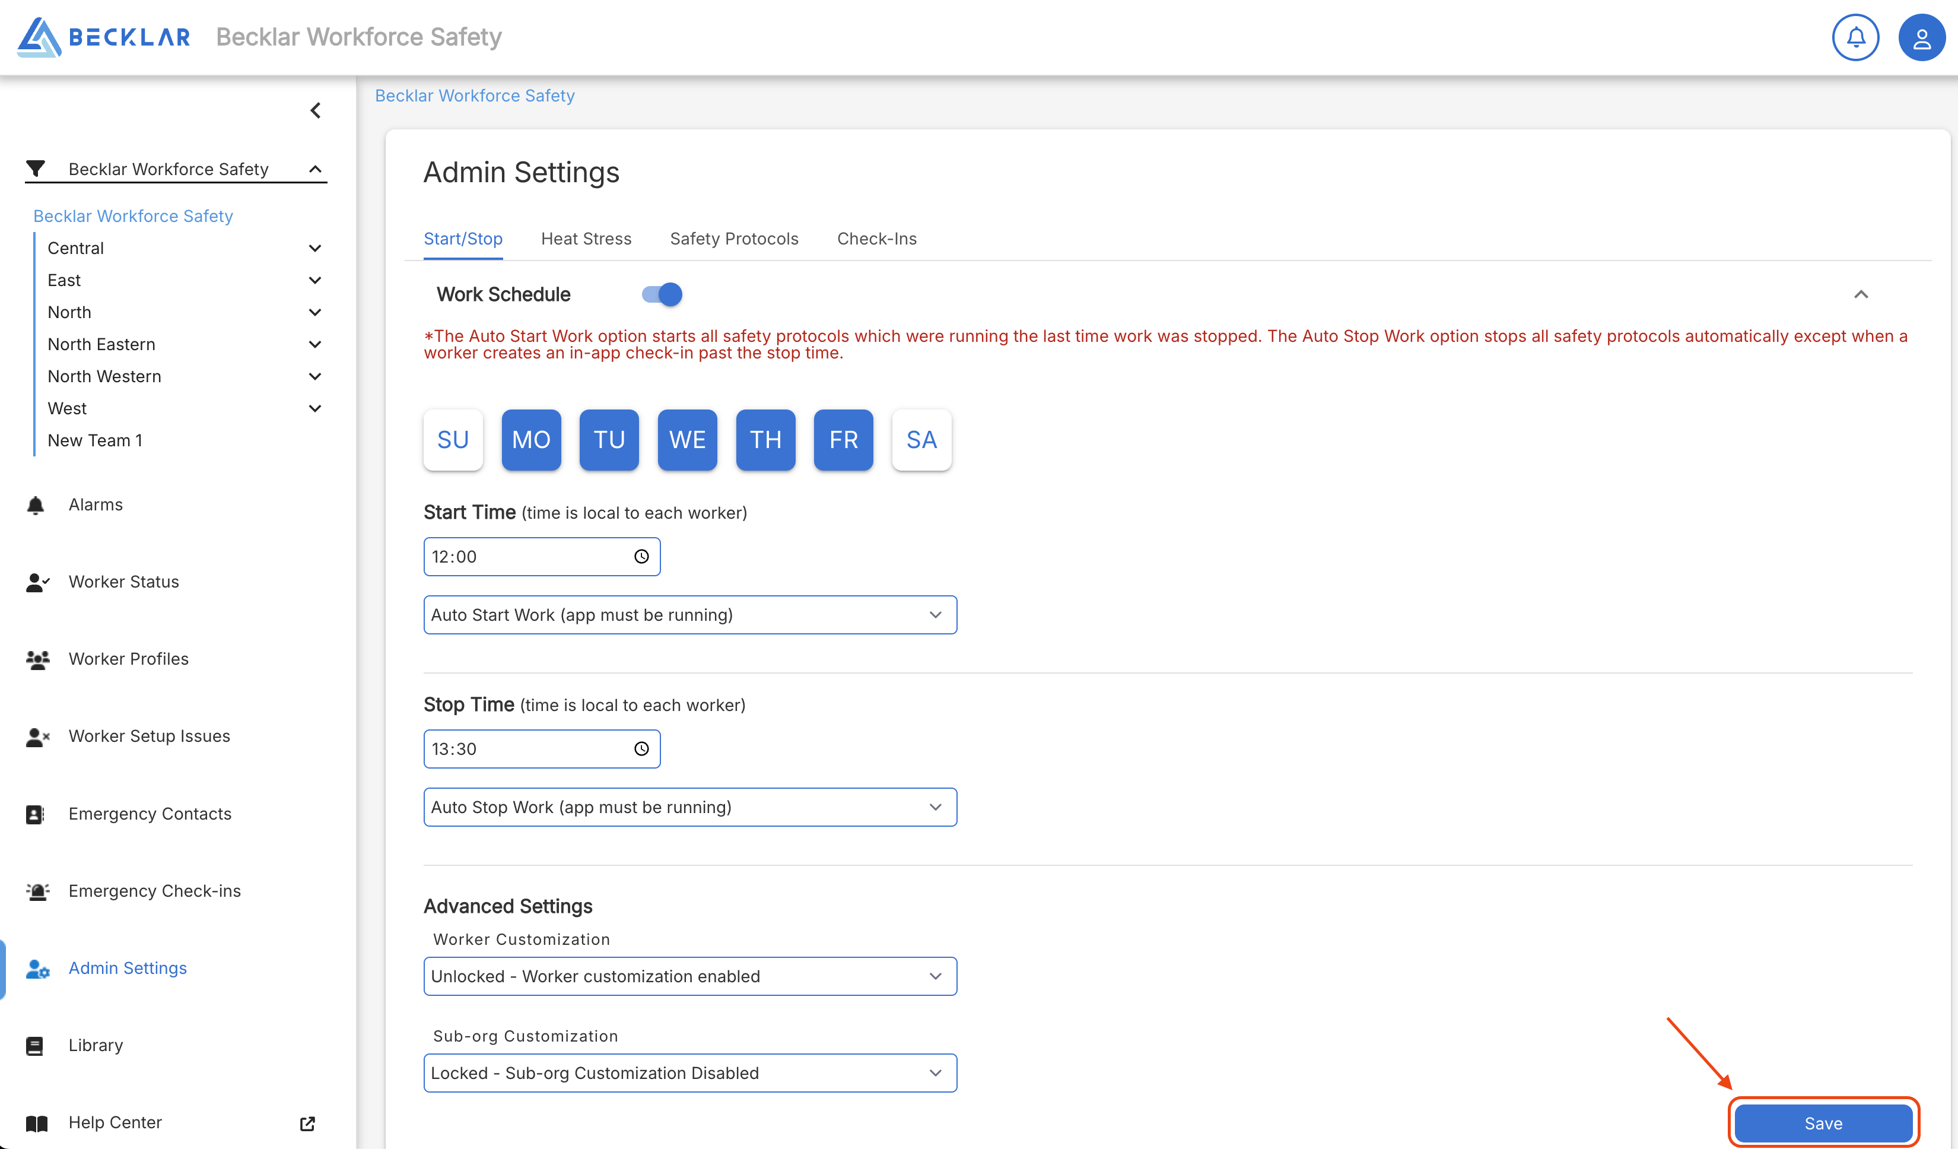
Task: Open Emergency Contacts in the sidebar
Action: pos(150,814)
